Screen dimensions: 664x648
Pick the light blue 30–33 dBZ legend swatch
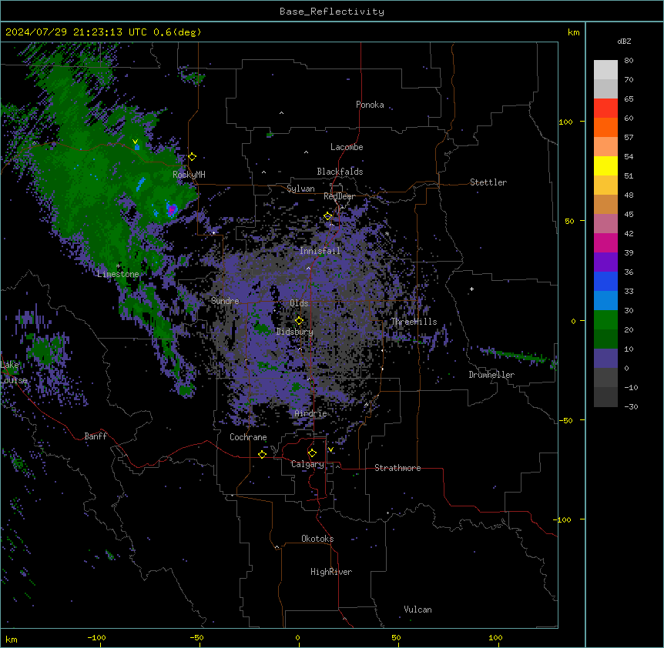[605, 300]
